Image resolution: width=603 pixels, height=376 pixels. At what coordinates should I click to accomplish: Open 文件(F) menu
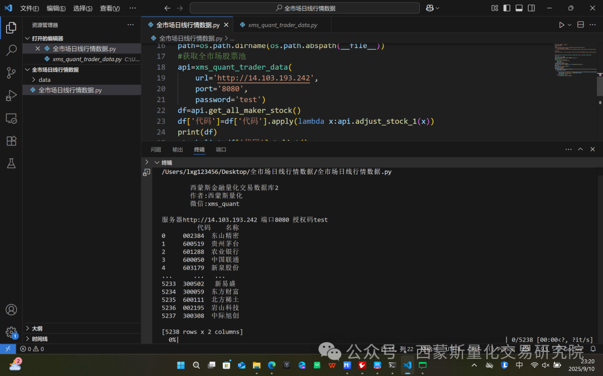click(x=29, y=8)
